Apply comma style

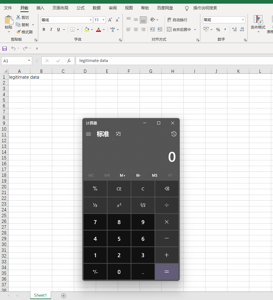click(225, 29)
